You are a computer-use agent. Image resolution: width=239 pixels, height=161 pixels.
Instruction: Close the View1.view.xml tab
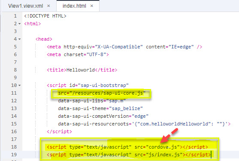click(48, 6)
